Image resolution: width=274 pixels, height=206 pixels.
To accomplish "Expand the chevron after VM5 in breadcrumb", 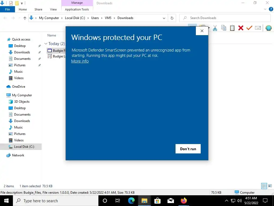I will click(115, 18).
